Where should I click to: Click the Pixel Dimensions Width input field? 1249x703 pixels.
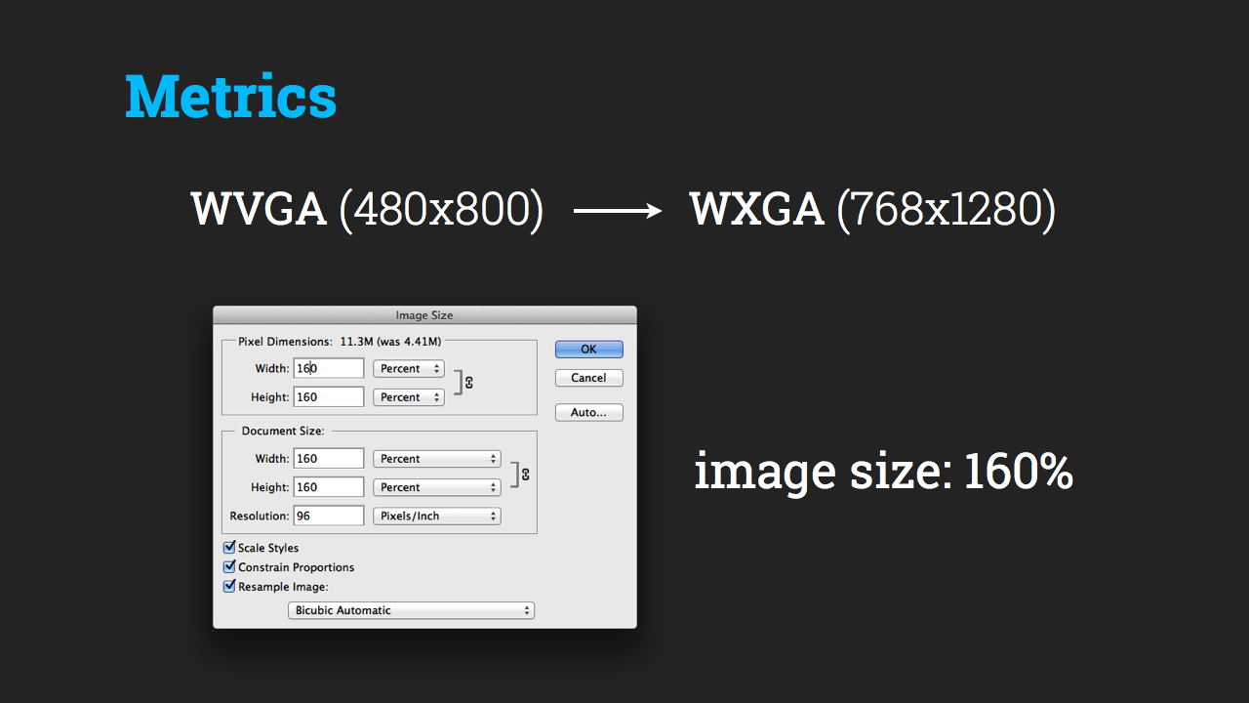click(x=329, y=368)
